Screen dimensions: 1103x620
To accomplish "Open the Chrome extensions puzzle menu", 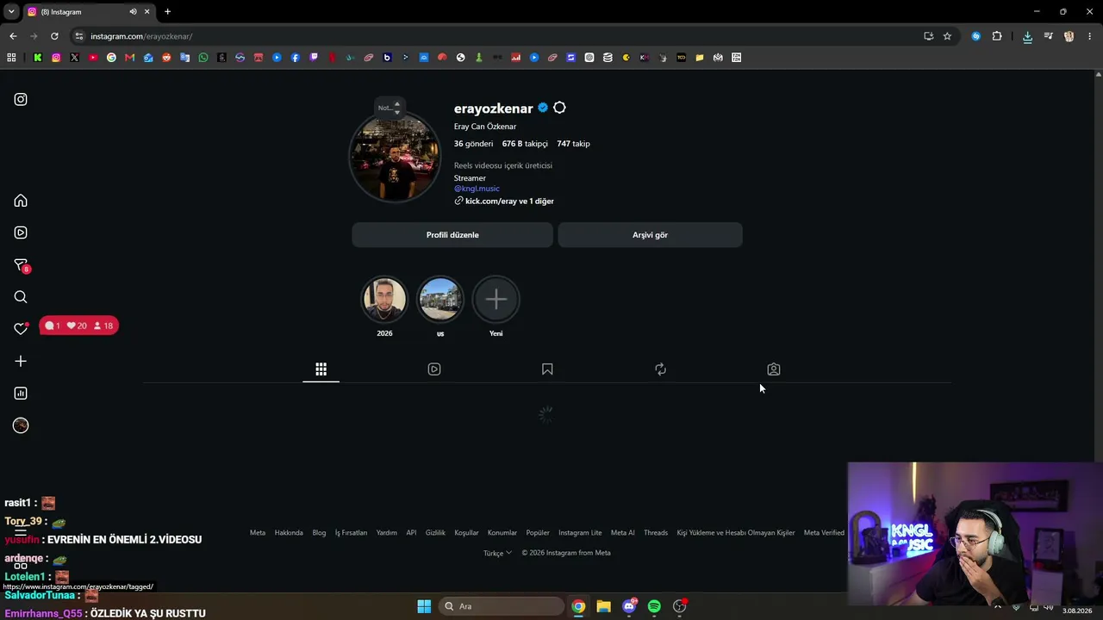I will [x=997, y=36].
